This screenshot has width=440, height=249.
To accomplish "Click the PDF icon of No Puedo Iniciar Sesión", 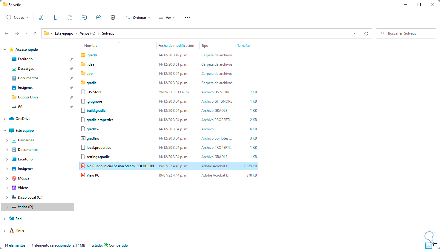I will [83, 166].
